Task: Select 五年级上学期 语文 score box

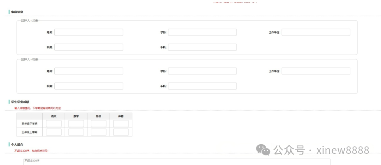Action: 54,132
